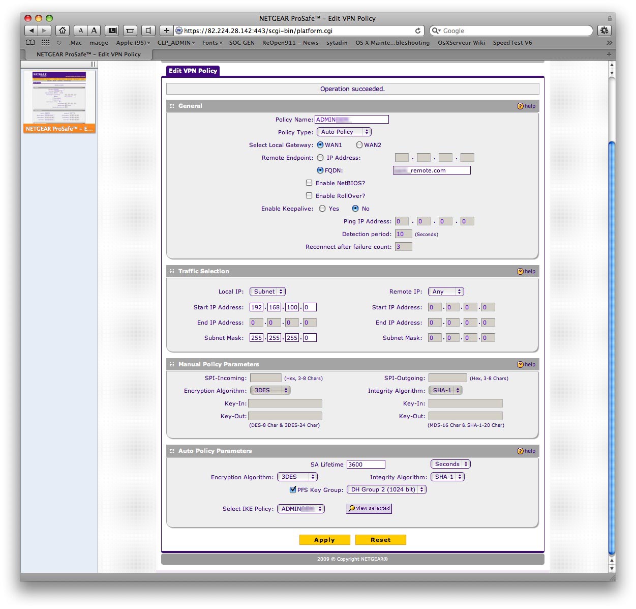Change the SA Lifetime unit from Seconds

(x=450, y=464)
